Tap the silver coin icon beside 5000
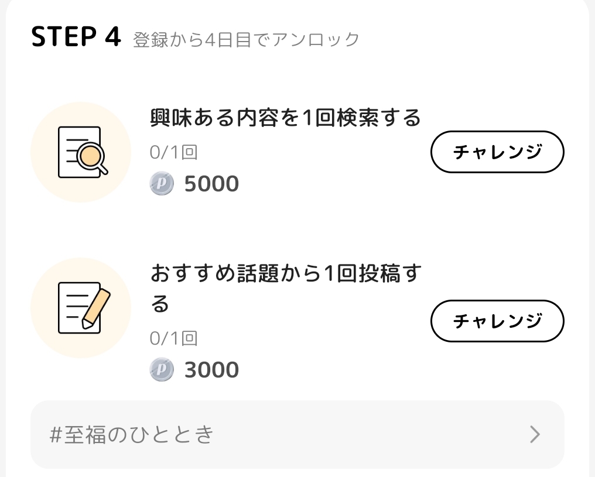This screenshot has height=477, width=595. [x=162, y=184]
